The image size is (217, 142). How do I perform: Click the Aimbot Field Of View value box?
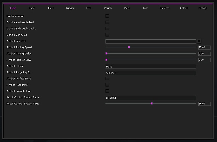pos(204,60)
